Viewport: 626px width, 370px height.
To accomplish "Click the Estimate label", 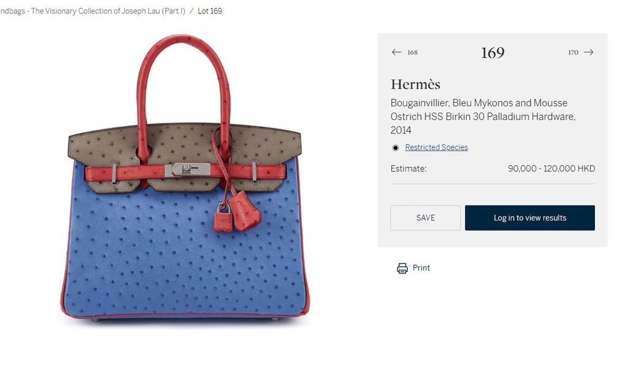I will click(408, 169).
